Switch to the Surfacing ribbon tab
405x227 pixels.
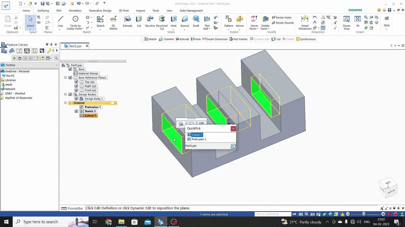(43, 10)
